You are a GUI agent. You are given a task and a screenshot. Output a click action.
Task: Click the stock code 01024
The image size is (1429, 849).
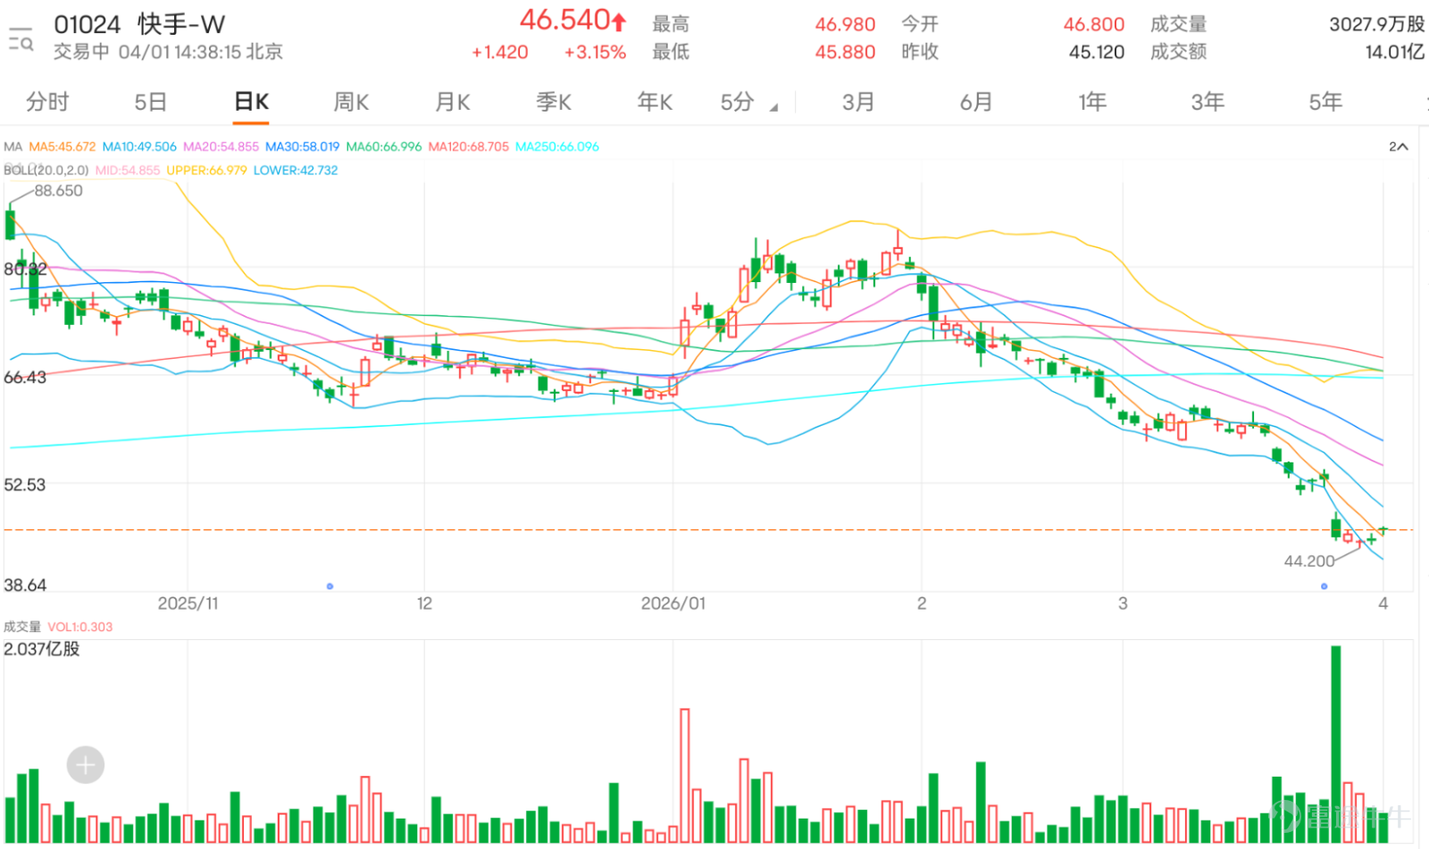pos(87,24)
